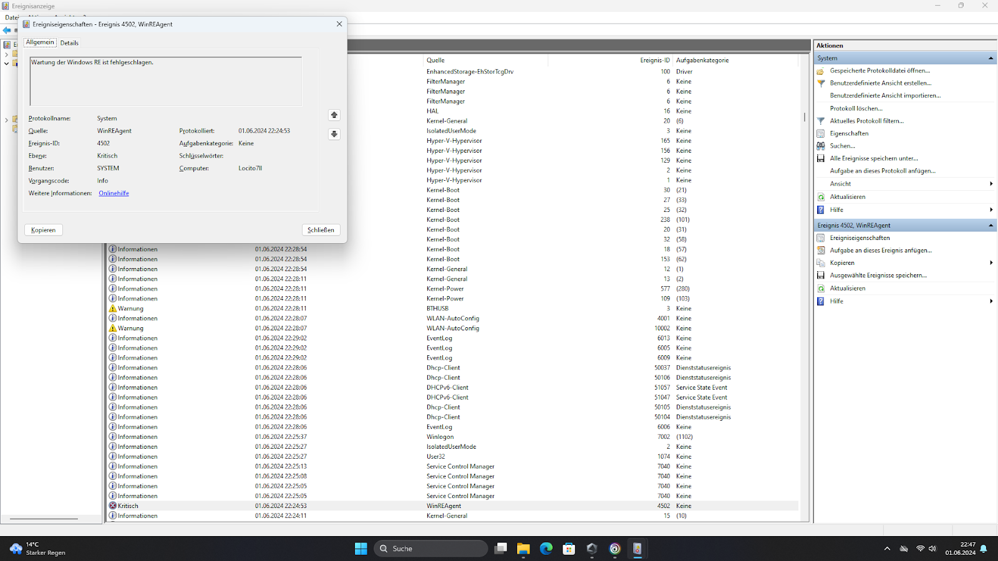Click the floppy icon for Alle Ereignisse speichern
This screenshot has width=998, height=561.
click(x=821, y=158)
